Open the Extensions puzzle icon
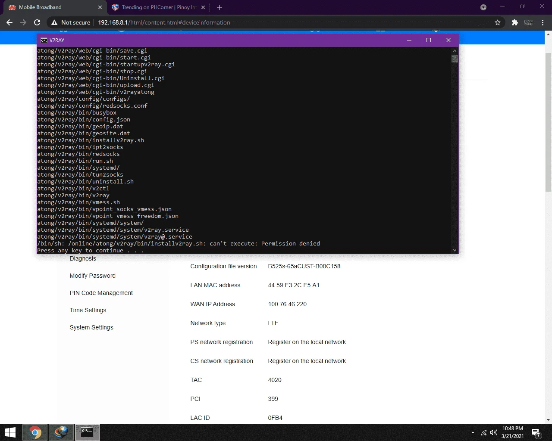This screenshot has height=441, width=552. coord(514,22)
